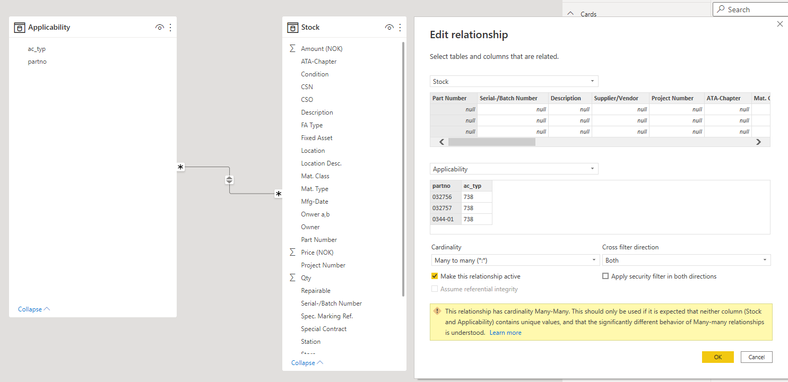This screenshot has height=382, width=788.
Task: Click the sigma icon beside Qty
Action: coord(292,277)
